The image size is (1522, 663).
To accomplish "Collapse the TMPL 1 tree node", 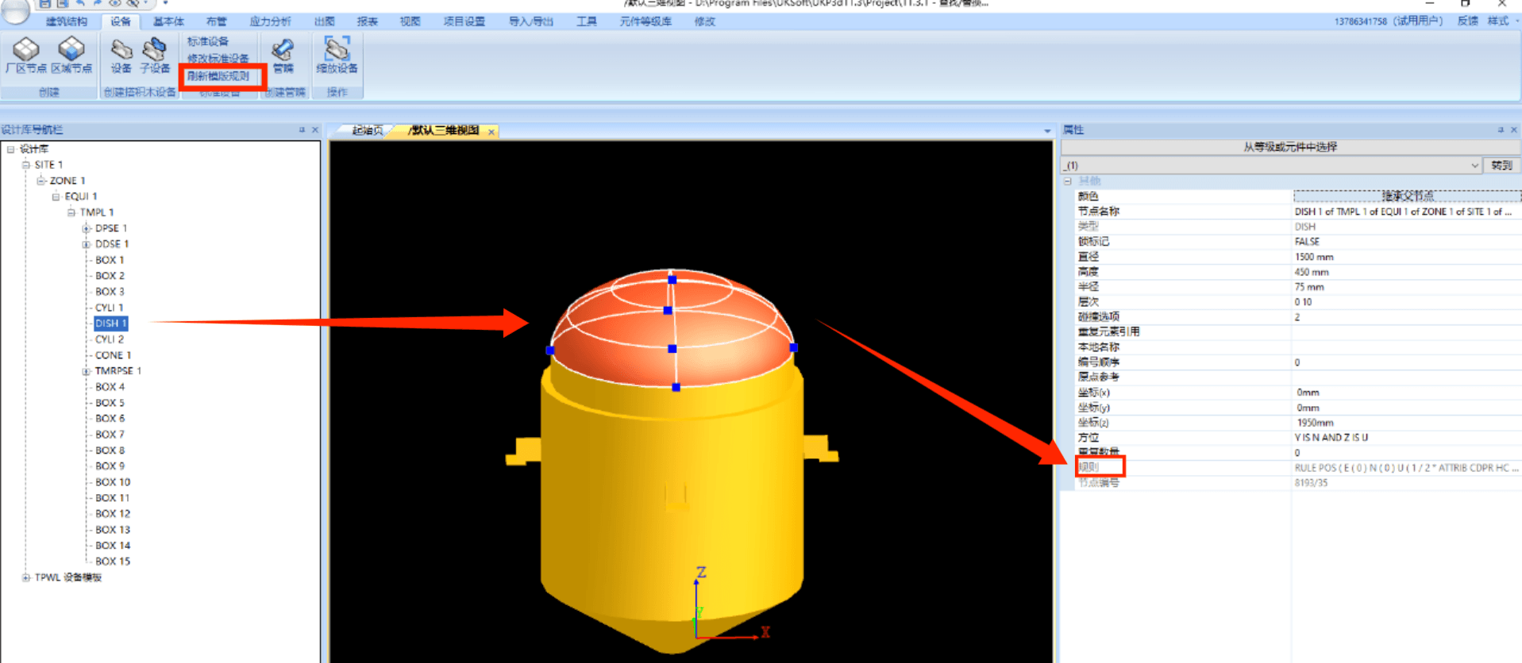I will 71,213.
